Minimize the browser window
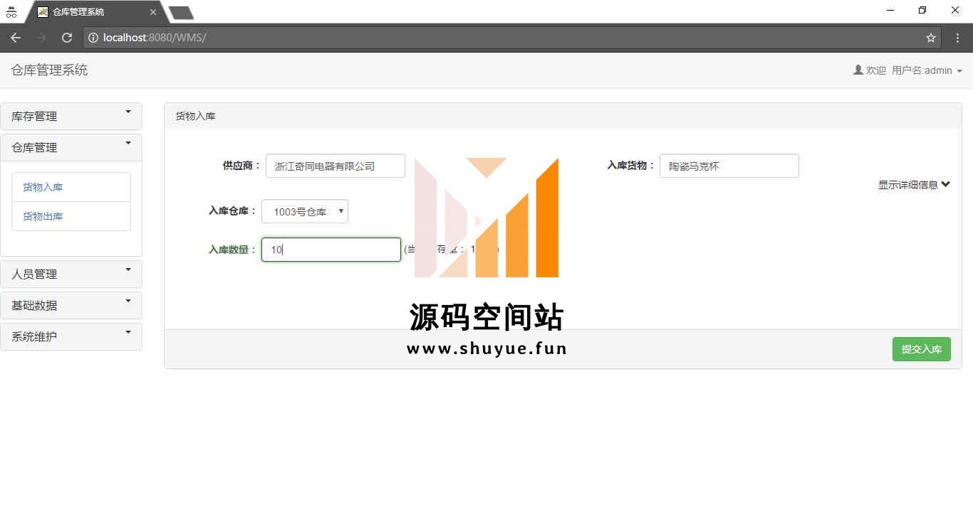973x517 pixels. (890, 10)
